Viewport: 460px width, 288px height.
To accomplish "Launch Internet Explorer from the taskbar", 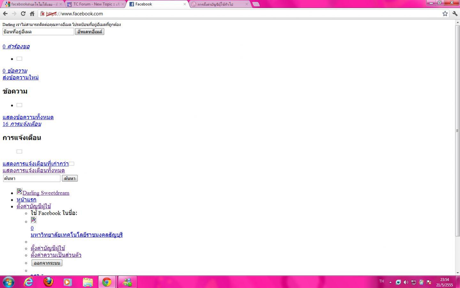I will click(29, 282).
